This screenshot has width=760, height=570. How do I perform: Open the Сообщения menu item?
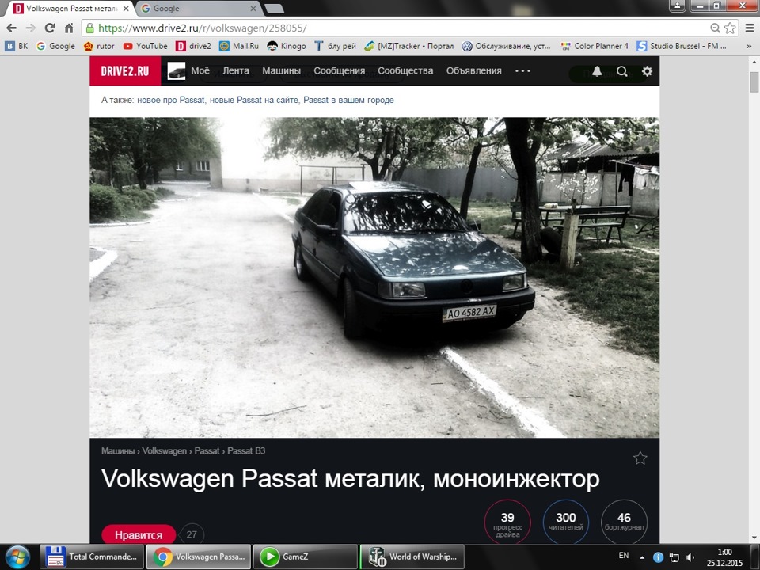(x=340, y=70)
